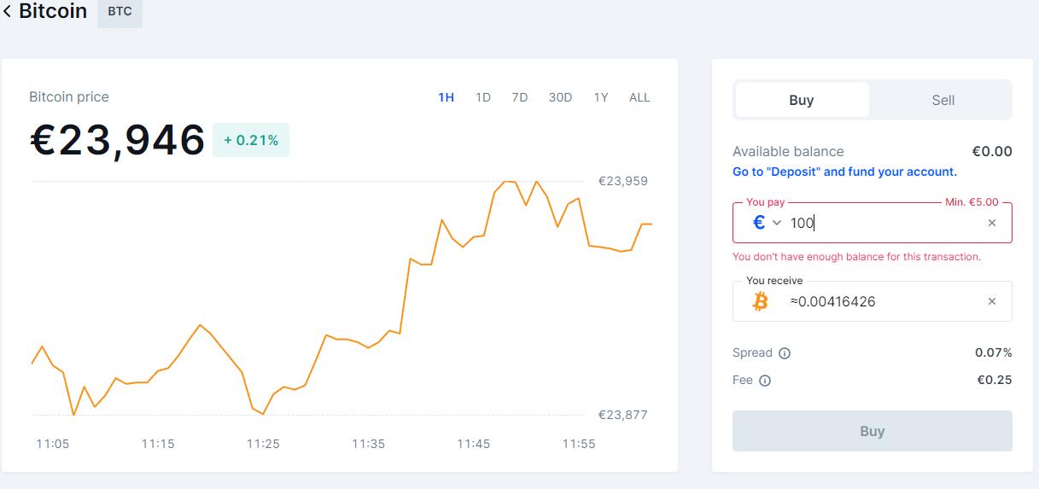The height and width of the screenshot is (489, 1039).
Task: Open the currency dropdown chevron in You pay
Action: [777, 223]
